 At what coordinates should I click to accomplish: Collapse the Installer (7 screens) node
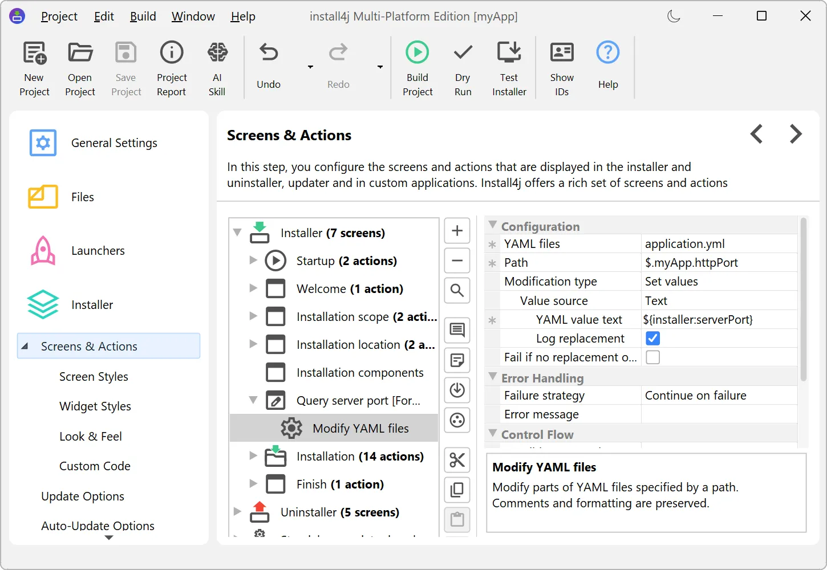point(238,233)
